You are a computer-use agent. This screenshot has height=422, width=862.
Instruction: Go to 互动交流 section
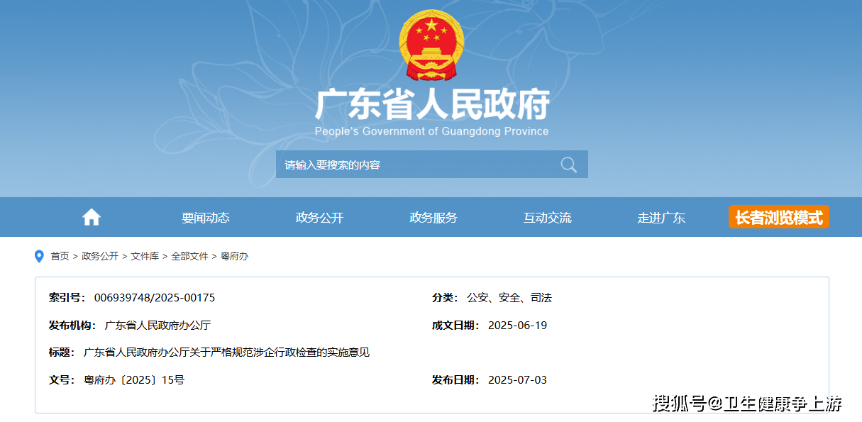pyautogui.click(x=547, y=218)
